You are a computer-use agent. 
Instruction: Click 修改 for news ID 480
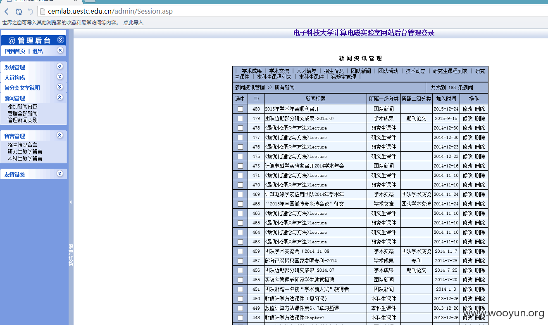point(467,109)
